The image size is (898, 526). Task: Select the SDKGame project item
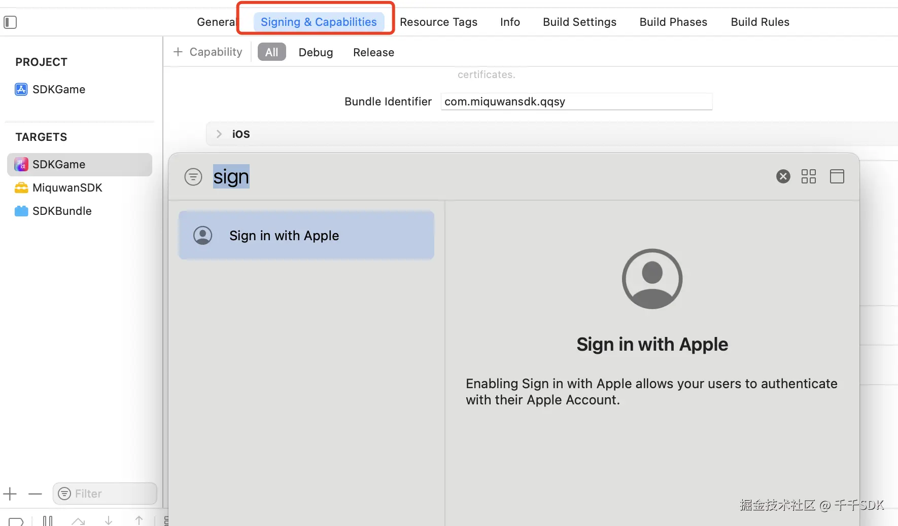click(x=59, y=89)
